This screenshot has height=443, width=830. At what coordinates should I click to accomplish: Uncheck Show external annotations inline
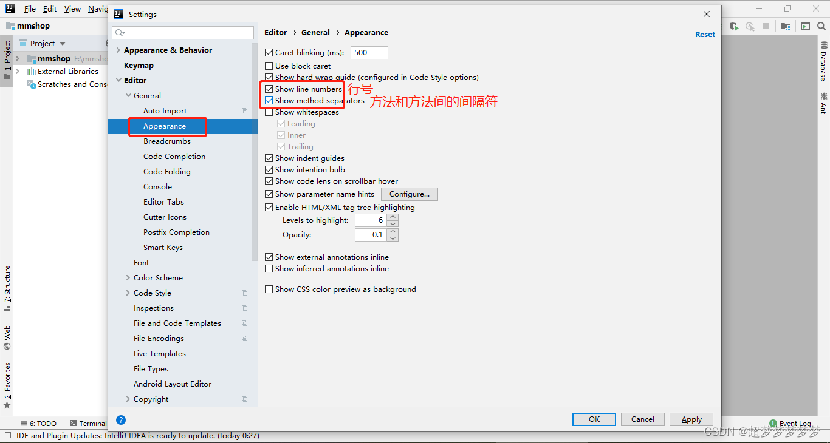[269, 257]
